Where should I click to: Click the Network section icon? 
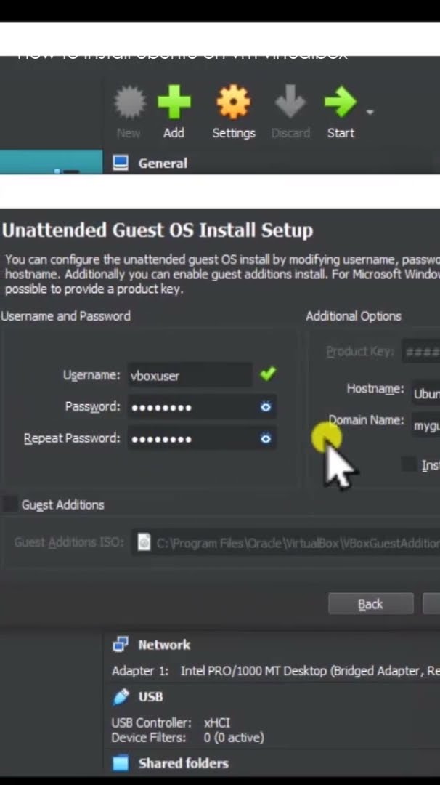120,645
